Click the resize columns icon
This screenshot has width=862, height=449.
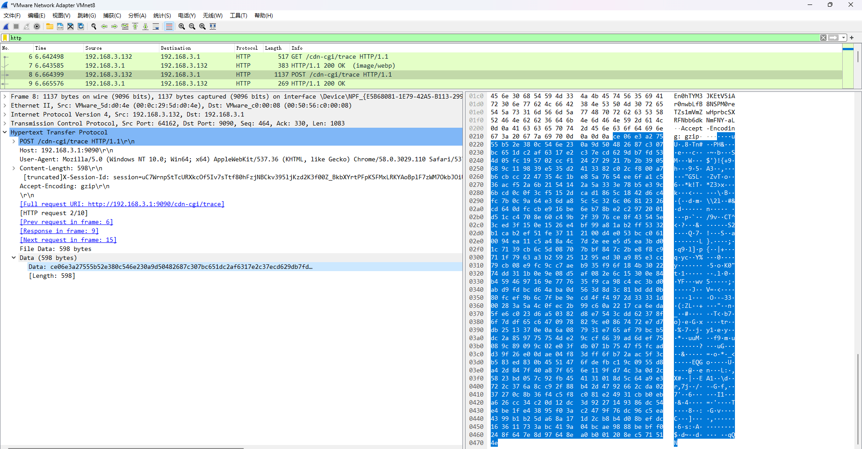pos(213,26)
